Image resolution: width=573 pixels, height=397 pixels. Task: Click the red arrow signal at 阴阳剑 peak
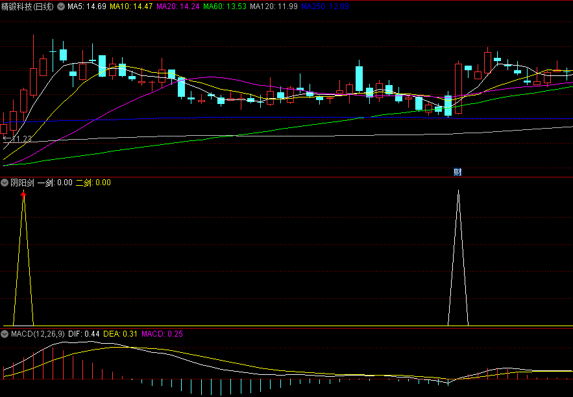tap(23, 195)
